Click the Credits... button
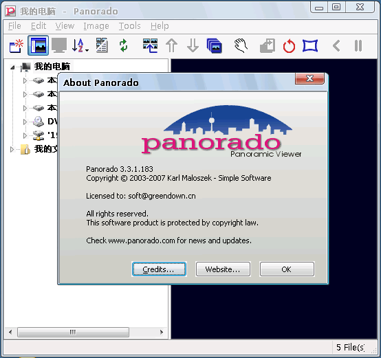Screen dimensions: 381x358 click(x=159, y=269)
